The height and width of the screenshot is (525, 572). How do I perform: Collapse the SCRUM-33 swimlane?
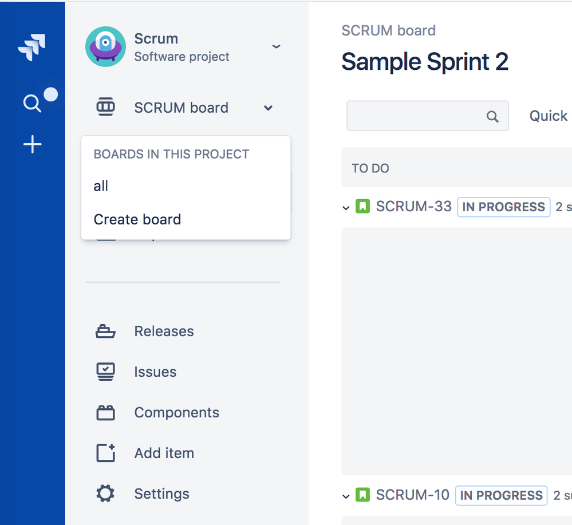346,208
